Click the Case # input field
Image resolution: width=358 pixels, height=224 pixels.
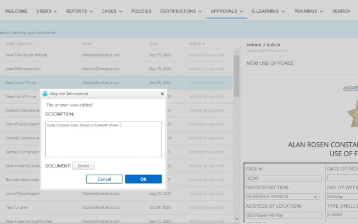coord(284,179)
